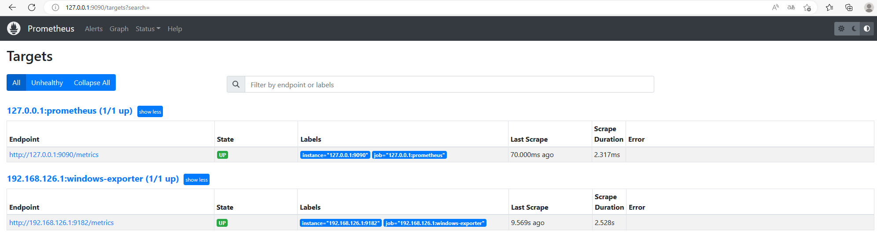Click the Prometheus brand title
This screenshot has height=236, width=877.
click(51, 29)
